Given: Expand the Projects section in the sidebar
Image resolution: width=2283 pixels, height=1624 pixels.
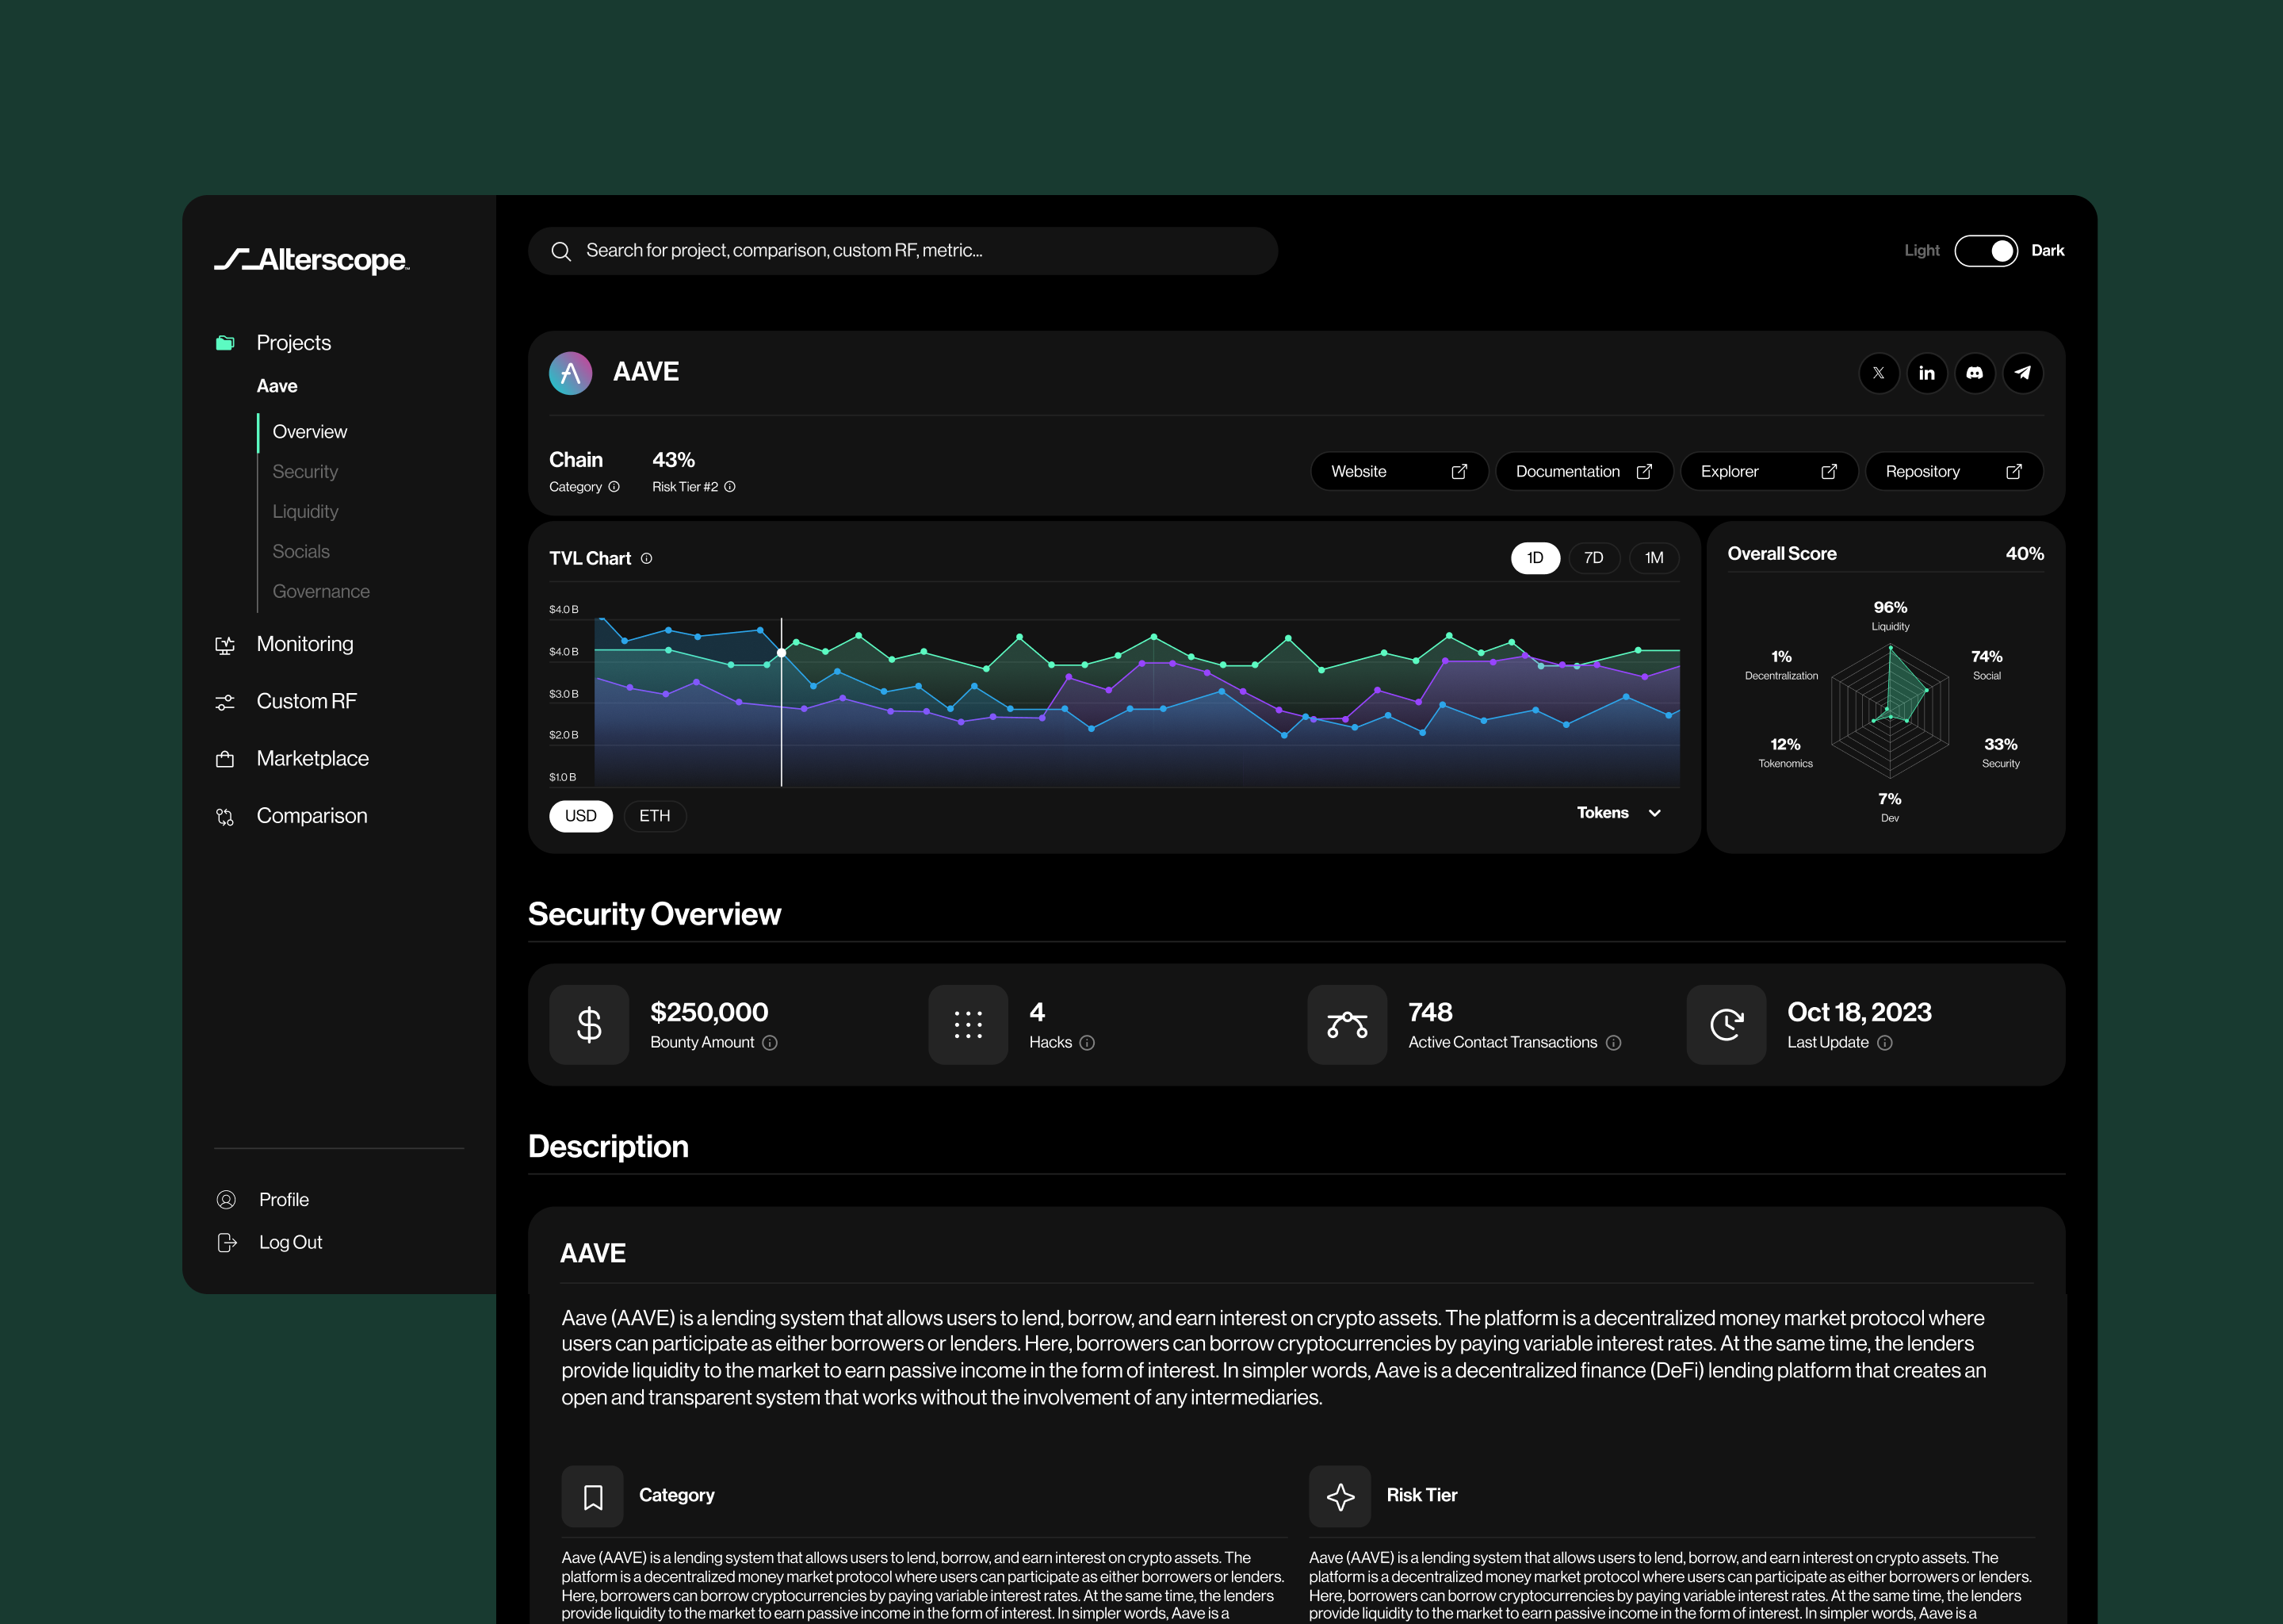Looking at the screenshot, I should coord(293,342).
